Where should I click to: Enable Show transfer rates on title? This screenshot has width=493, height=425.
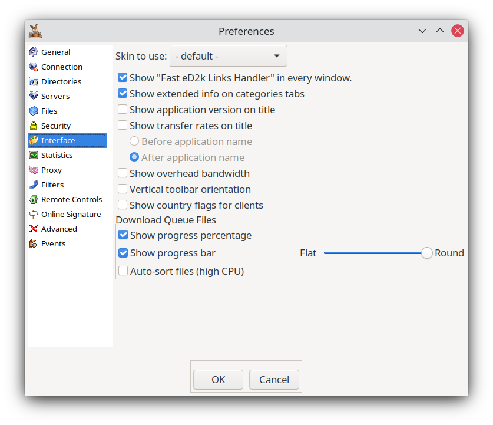tap(123, 125)
